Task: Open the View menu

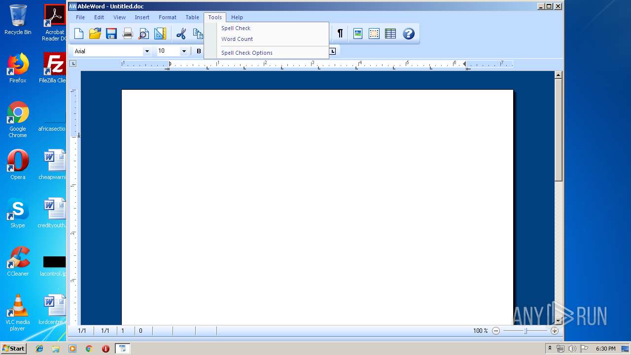Action: tap(120, 17)
